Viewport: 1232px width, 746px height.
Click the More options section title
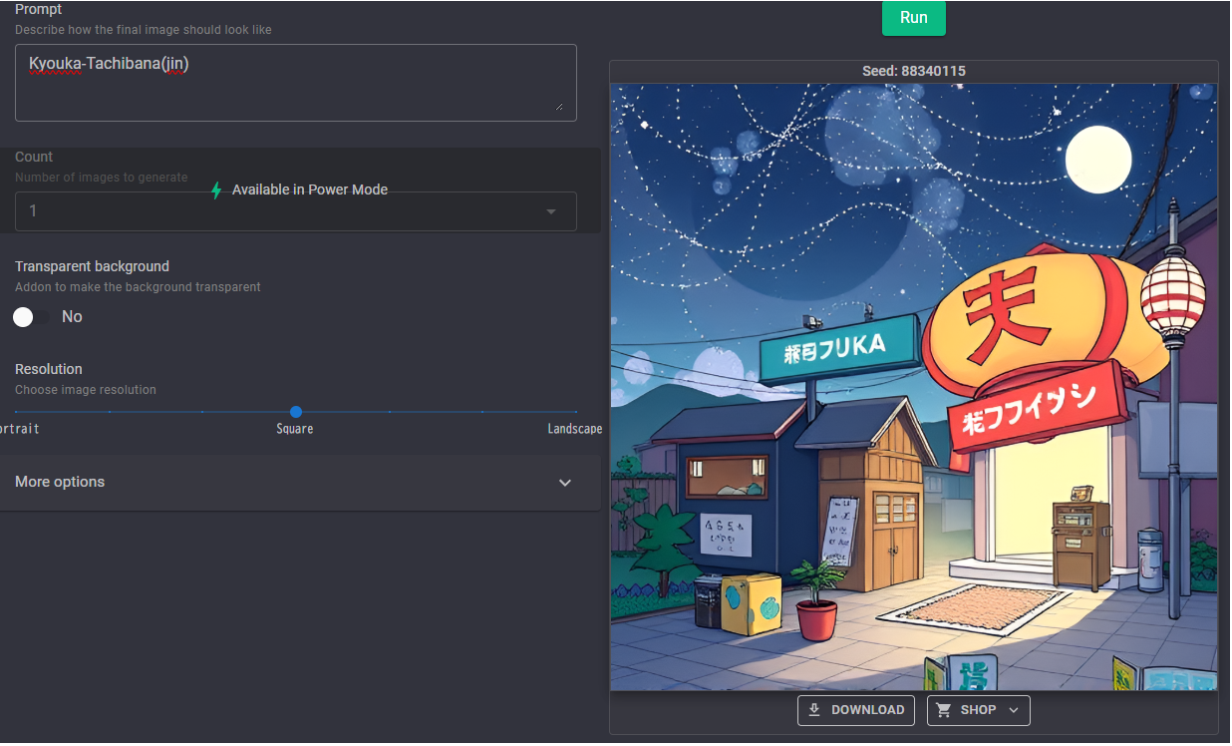point(60,482)
